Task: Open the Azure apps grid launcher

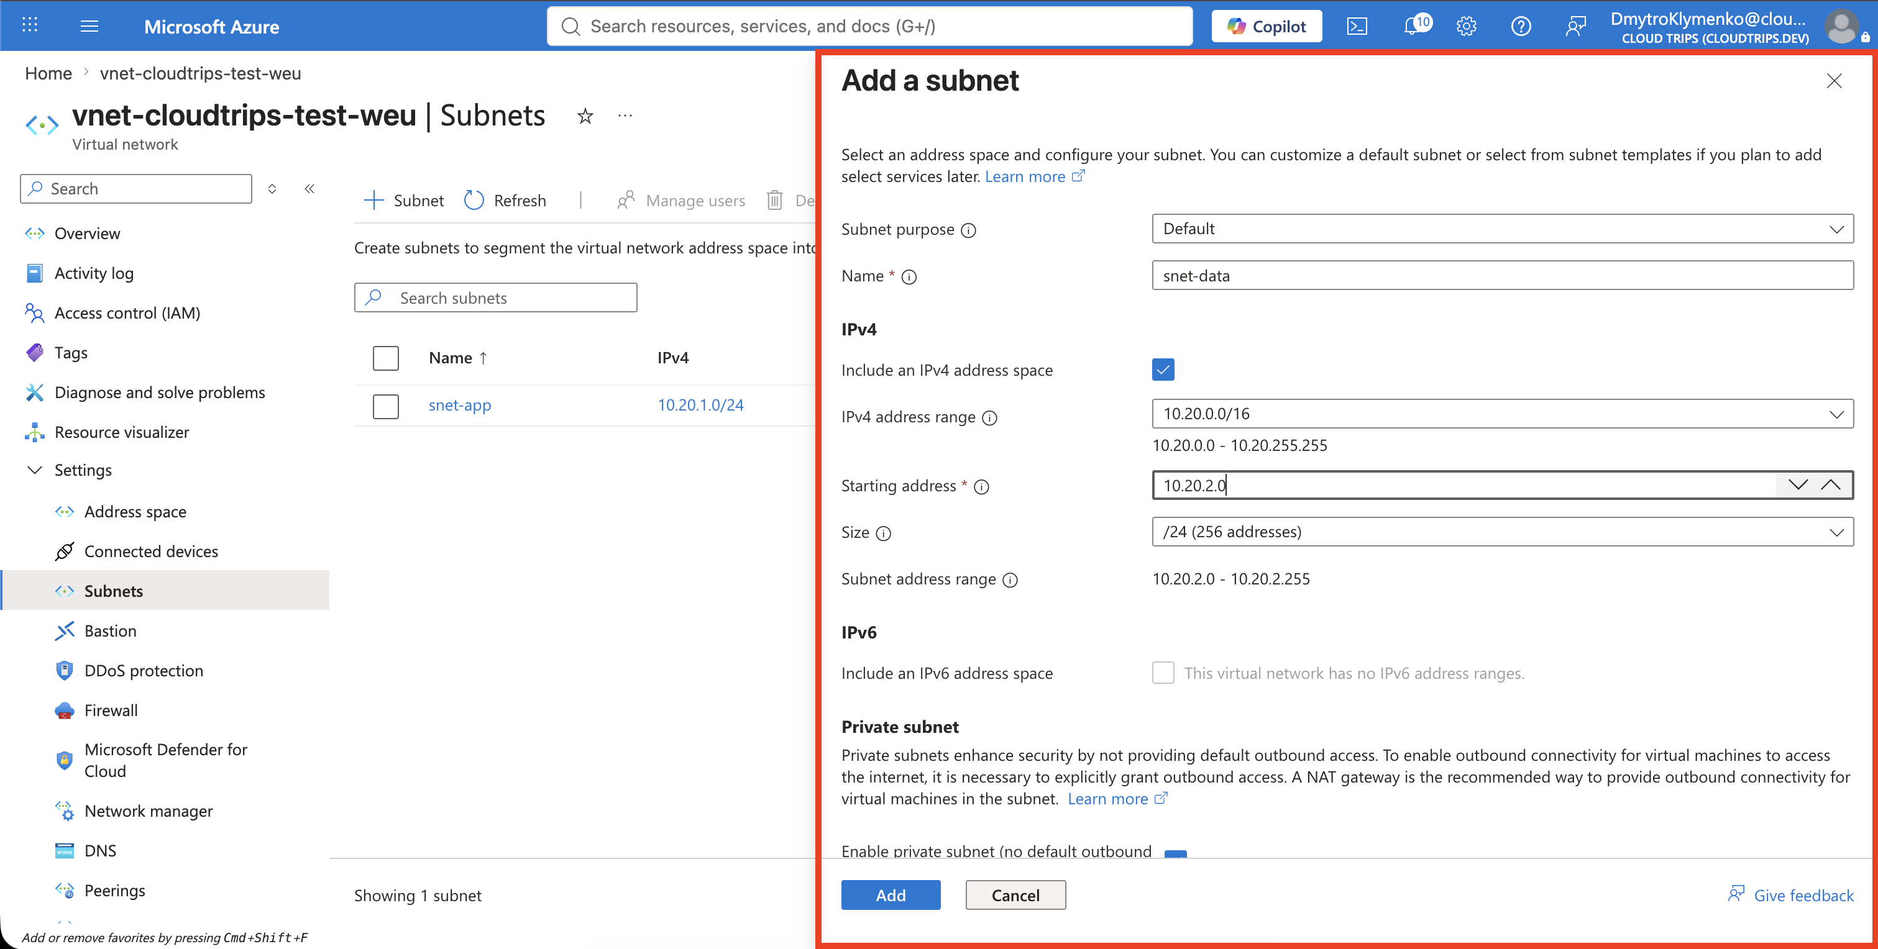Action: (30, 25)
